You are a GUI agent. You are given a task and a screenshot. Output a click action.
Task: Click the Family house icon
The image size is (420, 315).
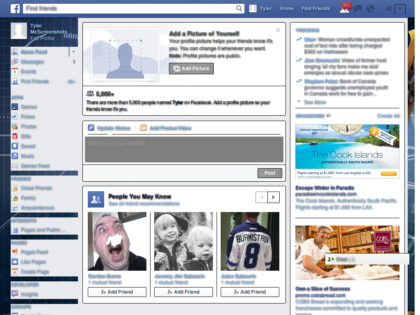click(15, 198)
